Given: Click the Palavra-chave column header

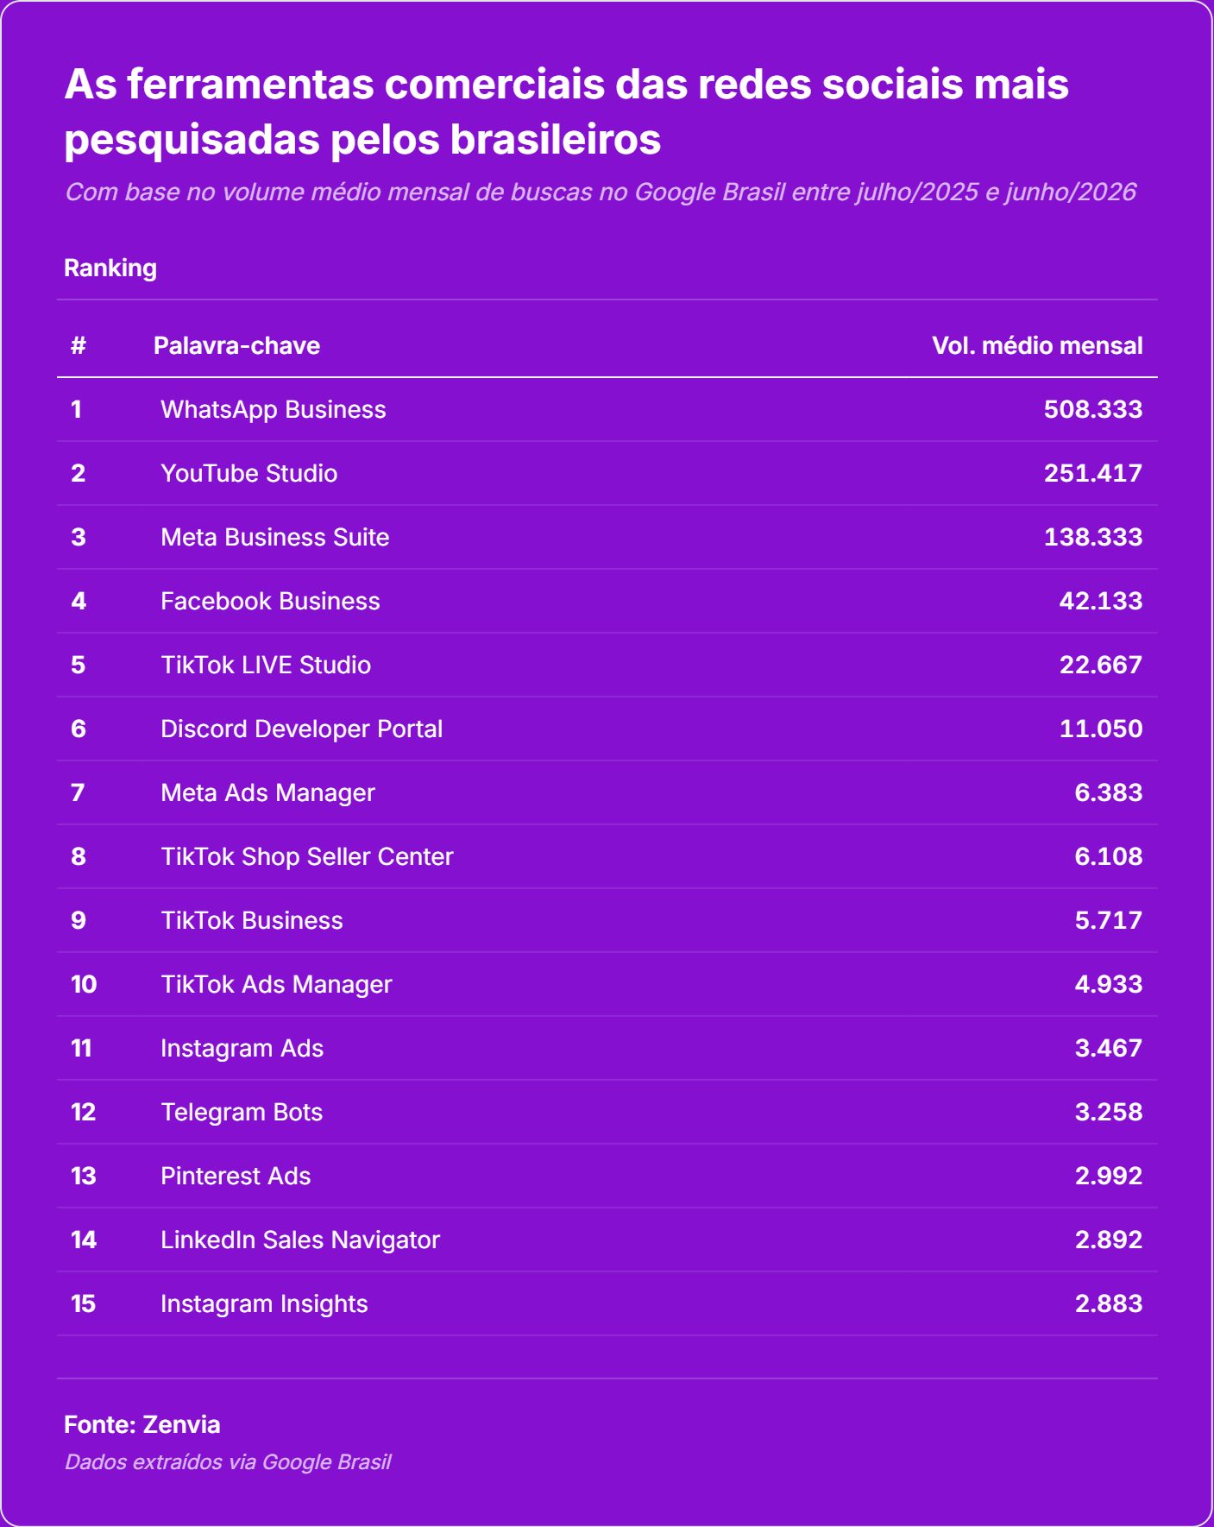Looking at the screenshot, I should click(x=236, y=346).
